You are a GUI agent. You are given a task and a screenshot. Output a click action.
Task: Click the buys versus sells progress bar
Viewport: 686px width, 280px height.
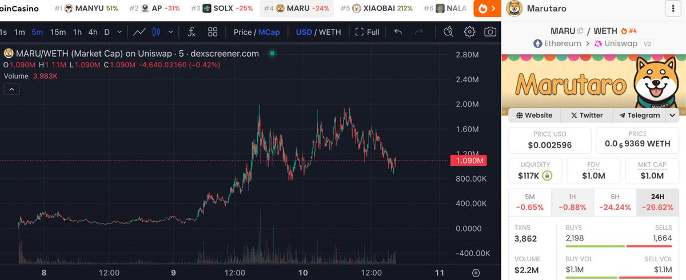click(618, 246)
